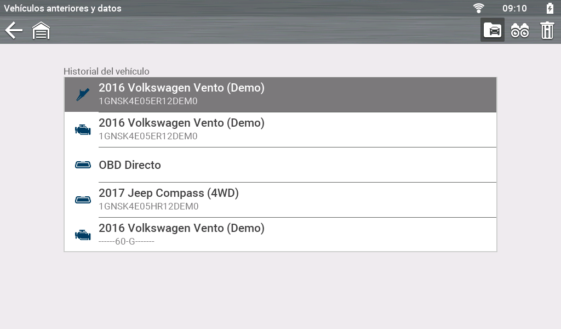Click engine icon on the second Vento row
This screenshot has height=329, width=561.
[x=83, y=130]
